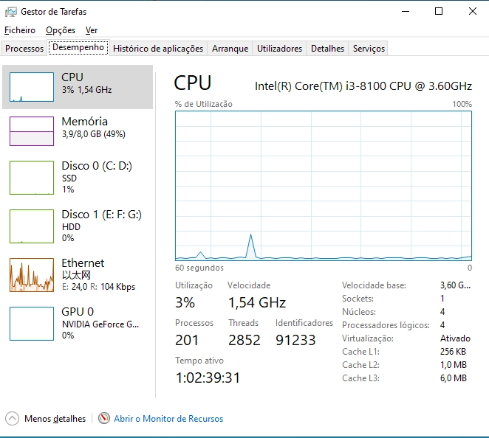Click the CPU label in the sidebar
489x438 pixels.
(72, 77)
